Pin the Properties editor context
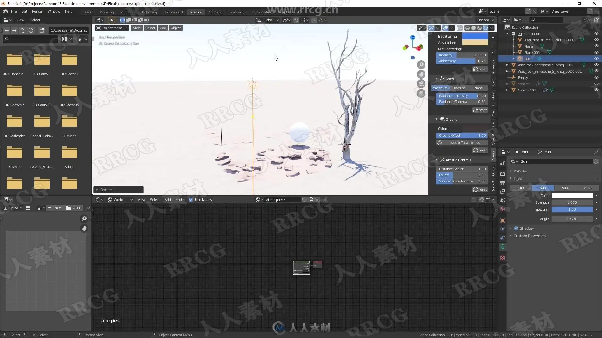This screenshot has height=338, width=602. pos(596,152)
